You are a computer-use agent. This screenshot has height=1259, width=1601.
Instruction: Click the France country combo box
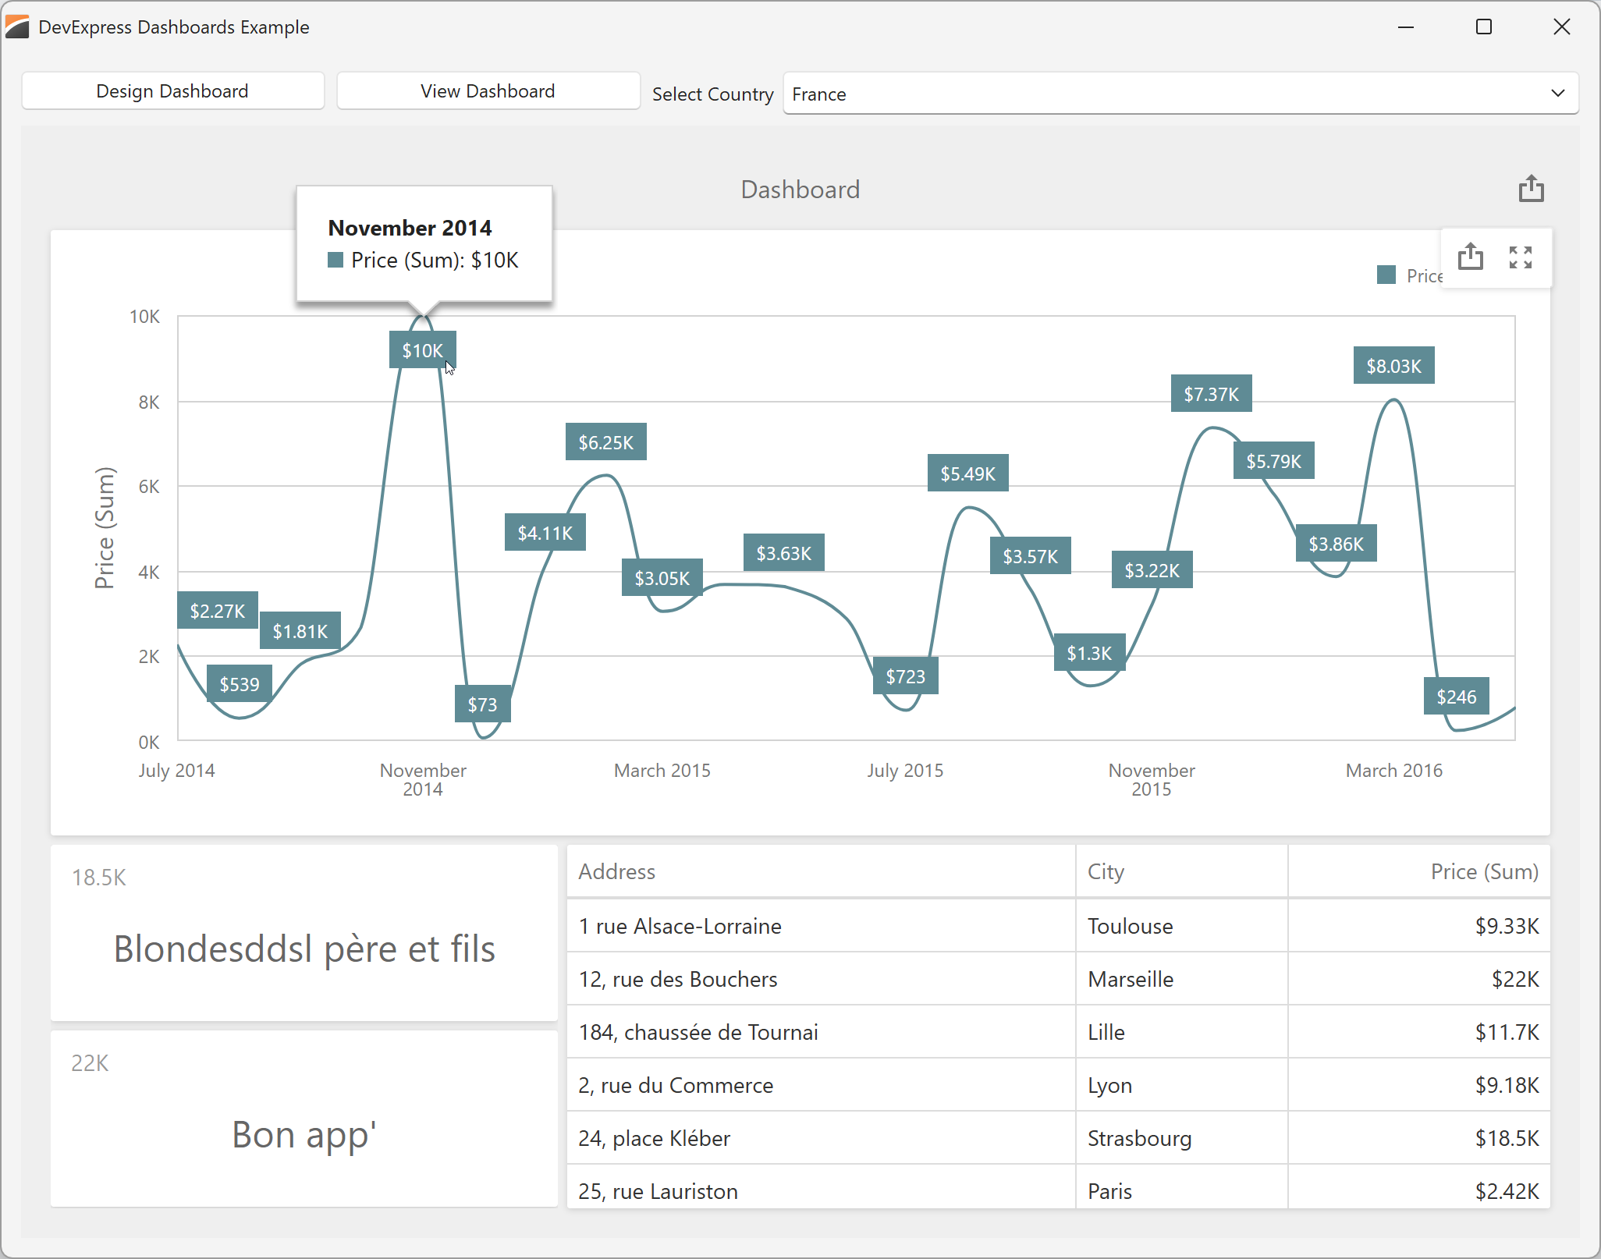(x=1180, y=94)
